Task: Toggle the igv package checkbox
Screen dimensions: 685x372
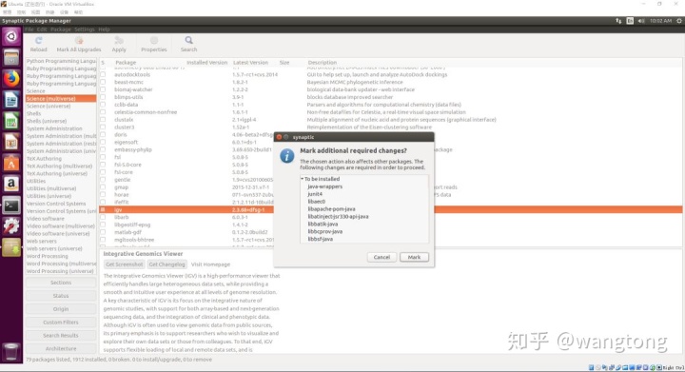Action: [x=103, y=209]
